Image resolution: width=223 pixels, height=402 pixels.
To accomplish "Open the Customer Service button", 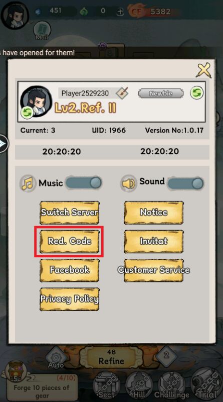I will (154, 270).
